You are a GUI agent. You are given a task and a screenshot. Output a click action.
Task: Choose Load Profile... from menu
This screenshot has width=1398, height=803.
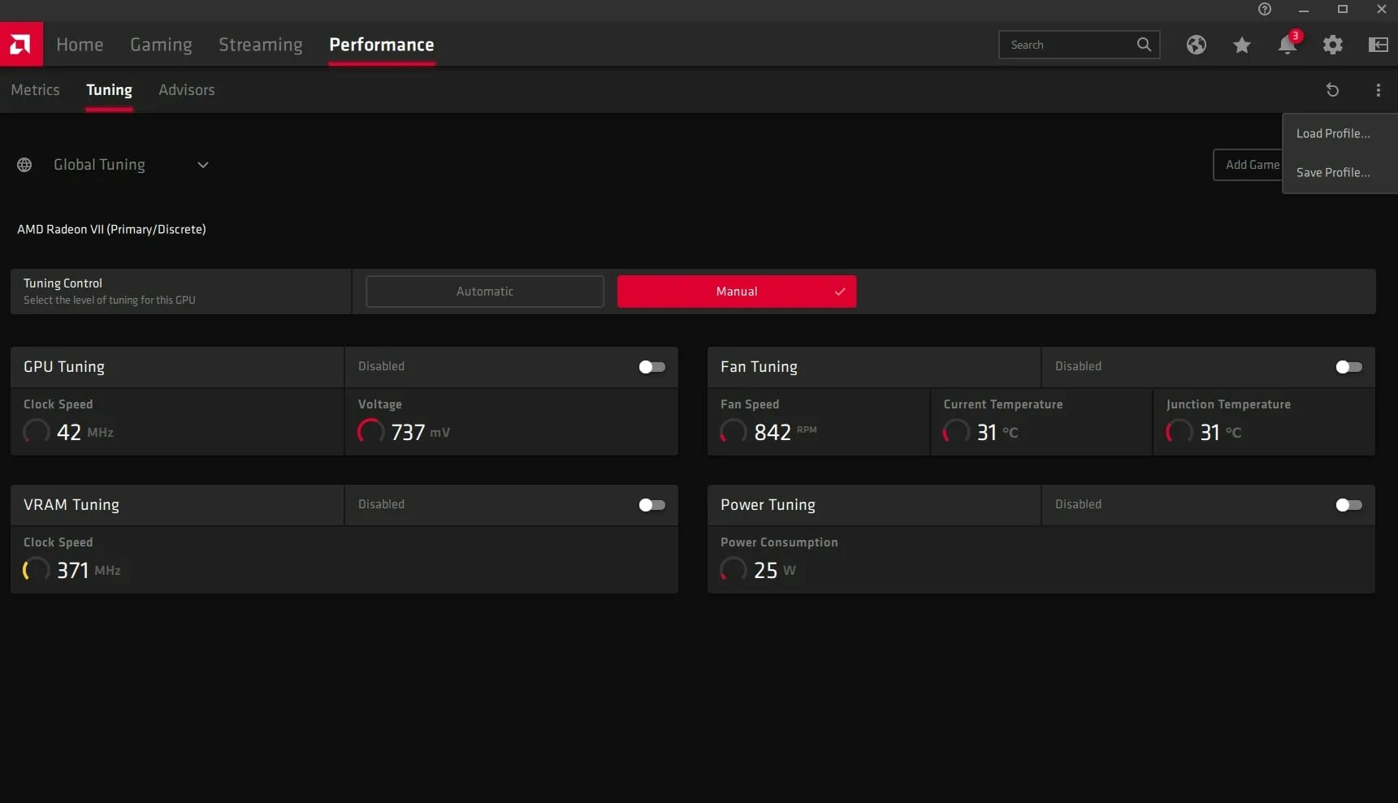coord(1340,133)
